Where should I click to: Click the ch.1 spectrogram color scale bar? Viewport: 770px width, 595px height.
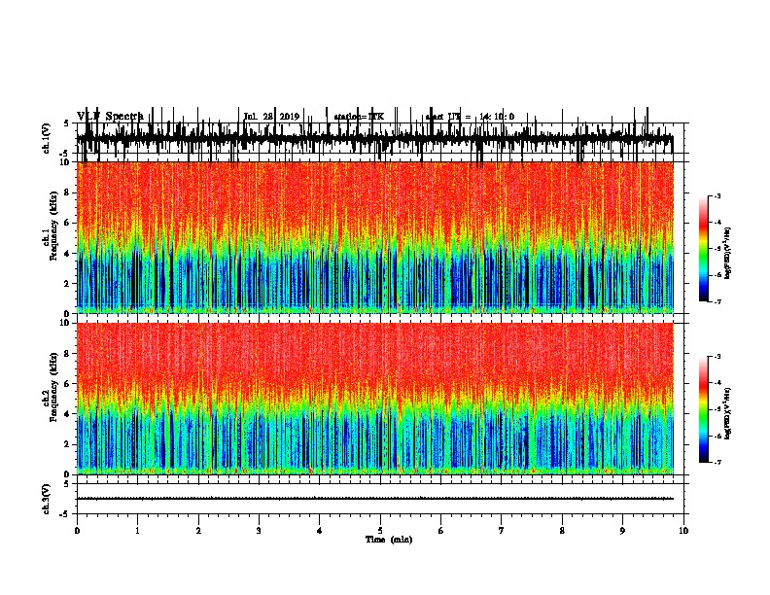(704, 249)
